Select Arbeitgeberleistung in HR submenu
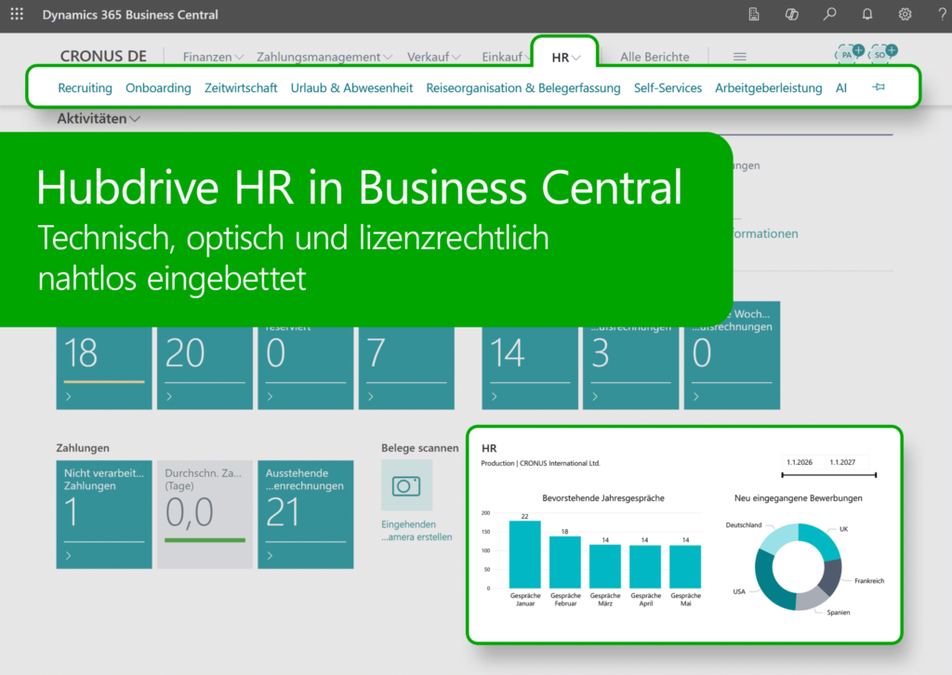952x675 pixels. 769,88
